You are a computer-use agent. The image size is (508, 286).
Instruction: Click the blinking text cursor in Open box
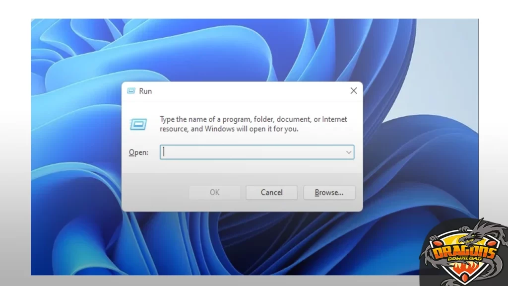(164, 152)
